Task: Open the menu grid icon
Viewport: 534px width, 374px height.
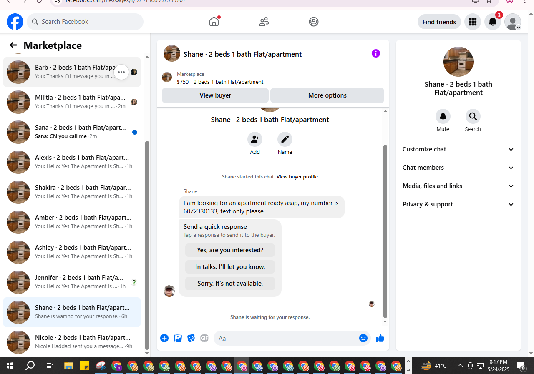Action: pos(473,22)
